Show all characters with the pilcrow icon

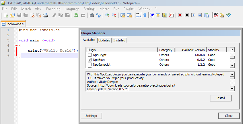(x=145, y=15)
